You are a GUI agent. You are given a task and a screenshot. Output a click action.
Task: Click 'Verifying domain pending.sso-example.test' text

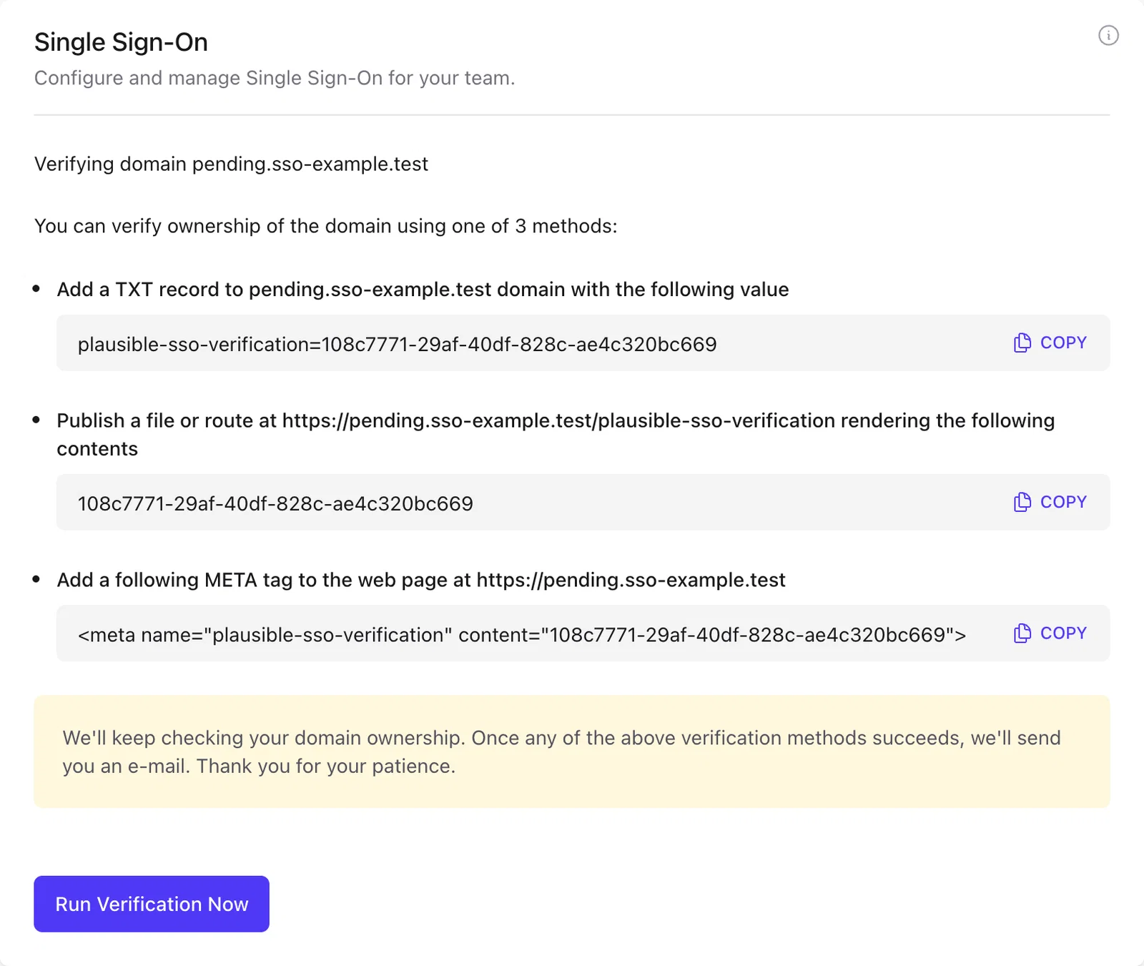[x=231, y=164]
